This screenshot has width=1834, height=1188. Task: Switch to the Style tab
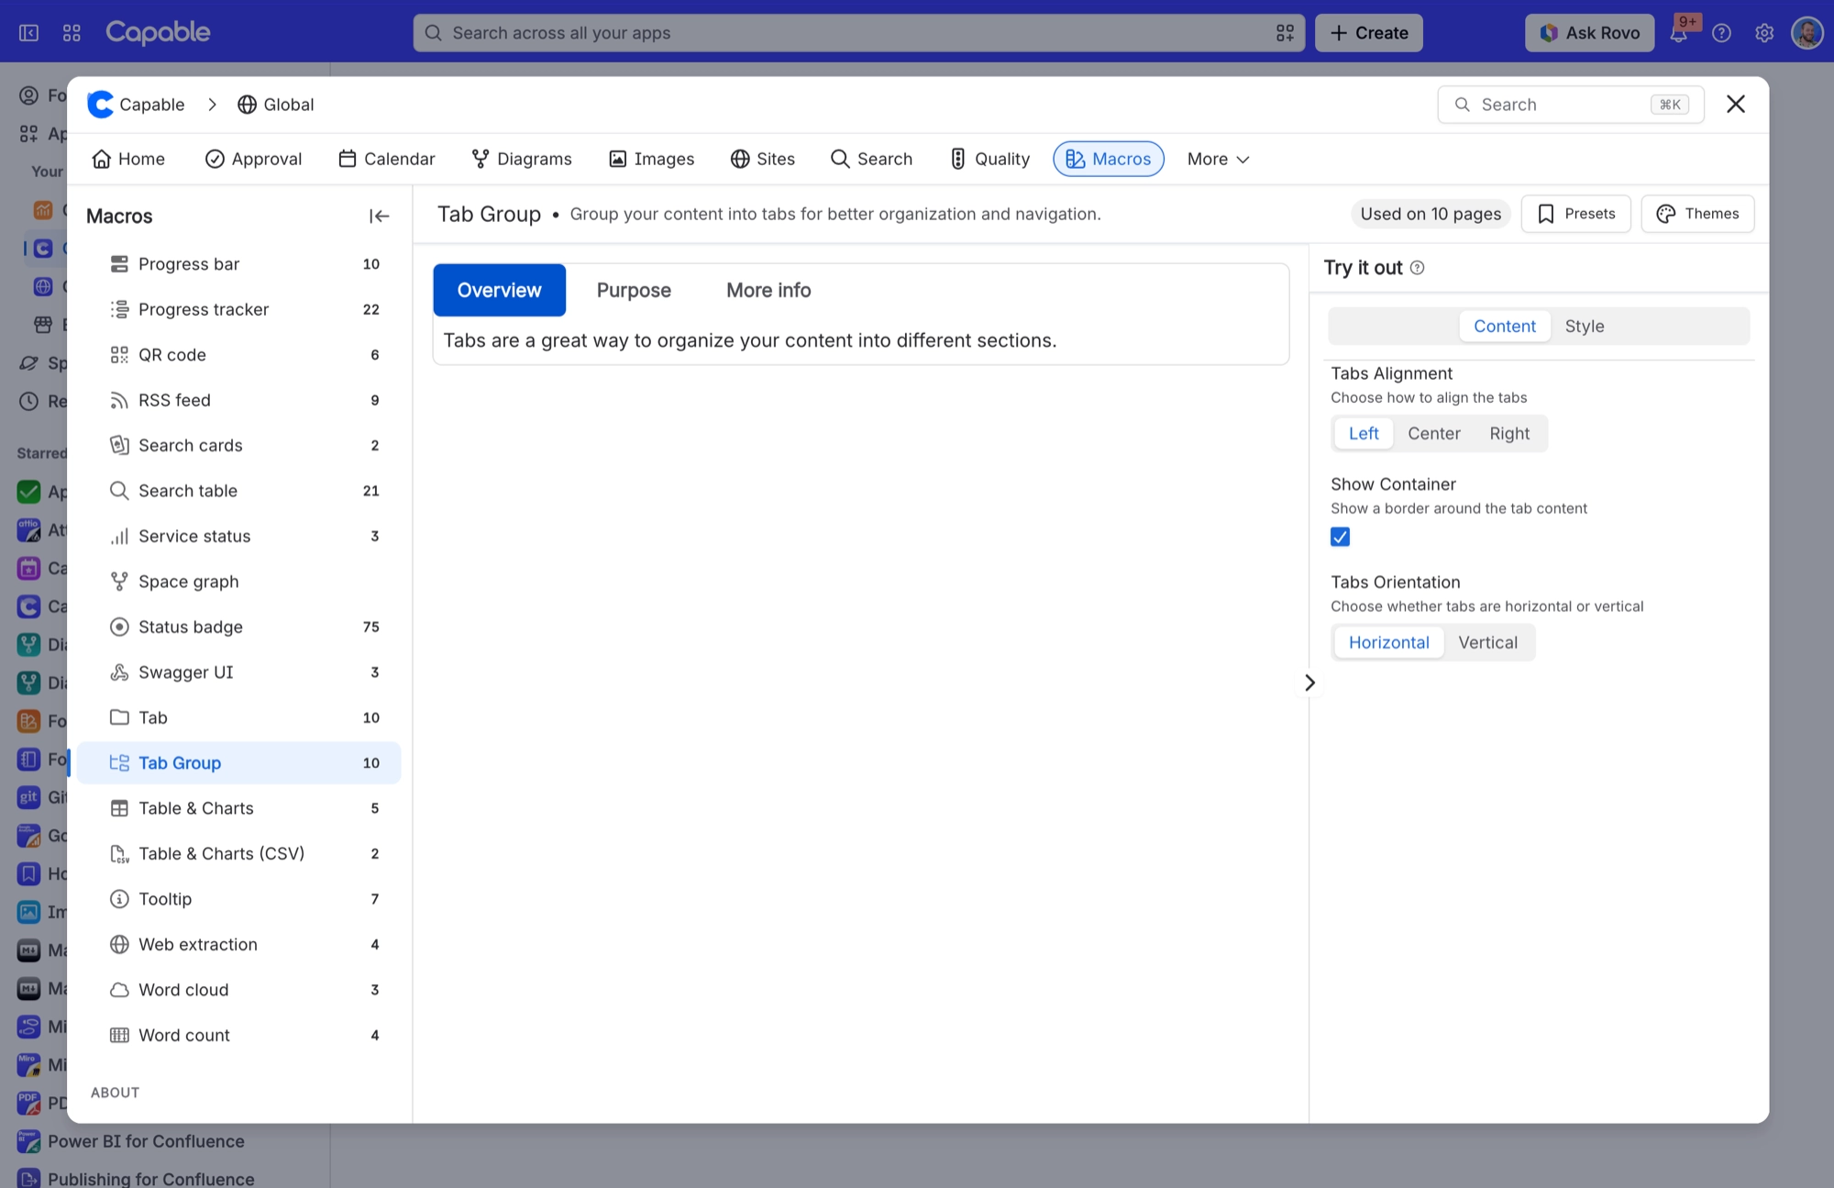tap(1584, 327)
